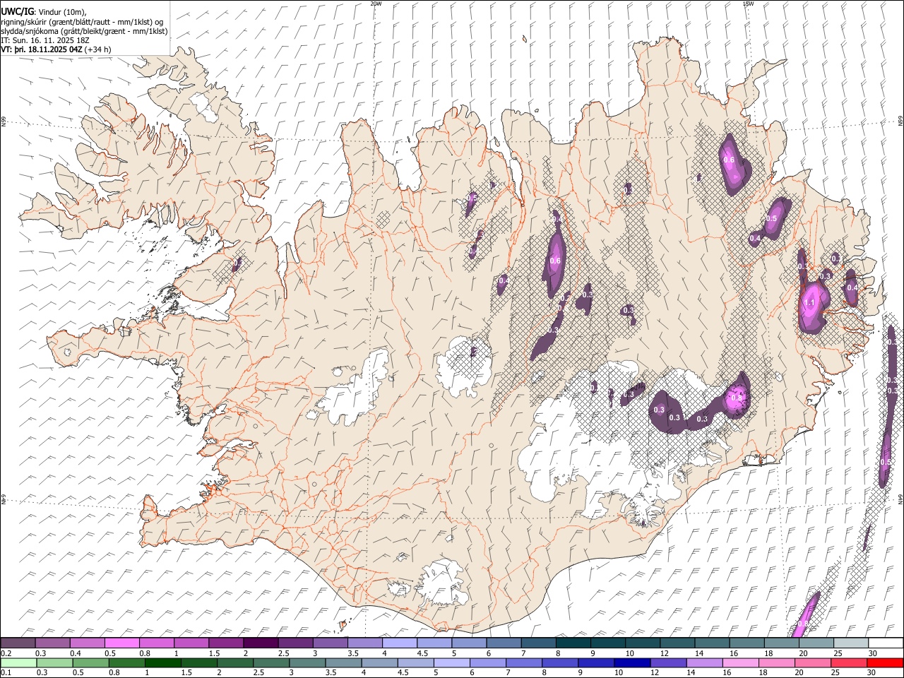Viewport: 904px width, 678px height.
Task: Click the dark teal snow swatch labeled 9
Action: coord(609,643)
